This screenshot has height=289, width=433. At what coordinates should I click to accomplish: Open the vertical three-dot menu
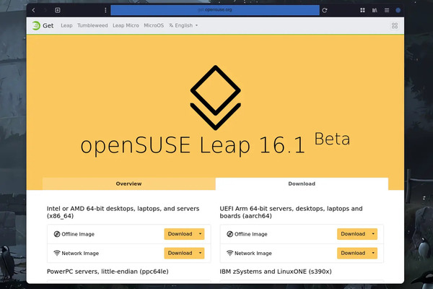tap(105, 10)
